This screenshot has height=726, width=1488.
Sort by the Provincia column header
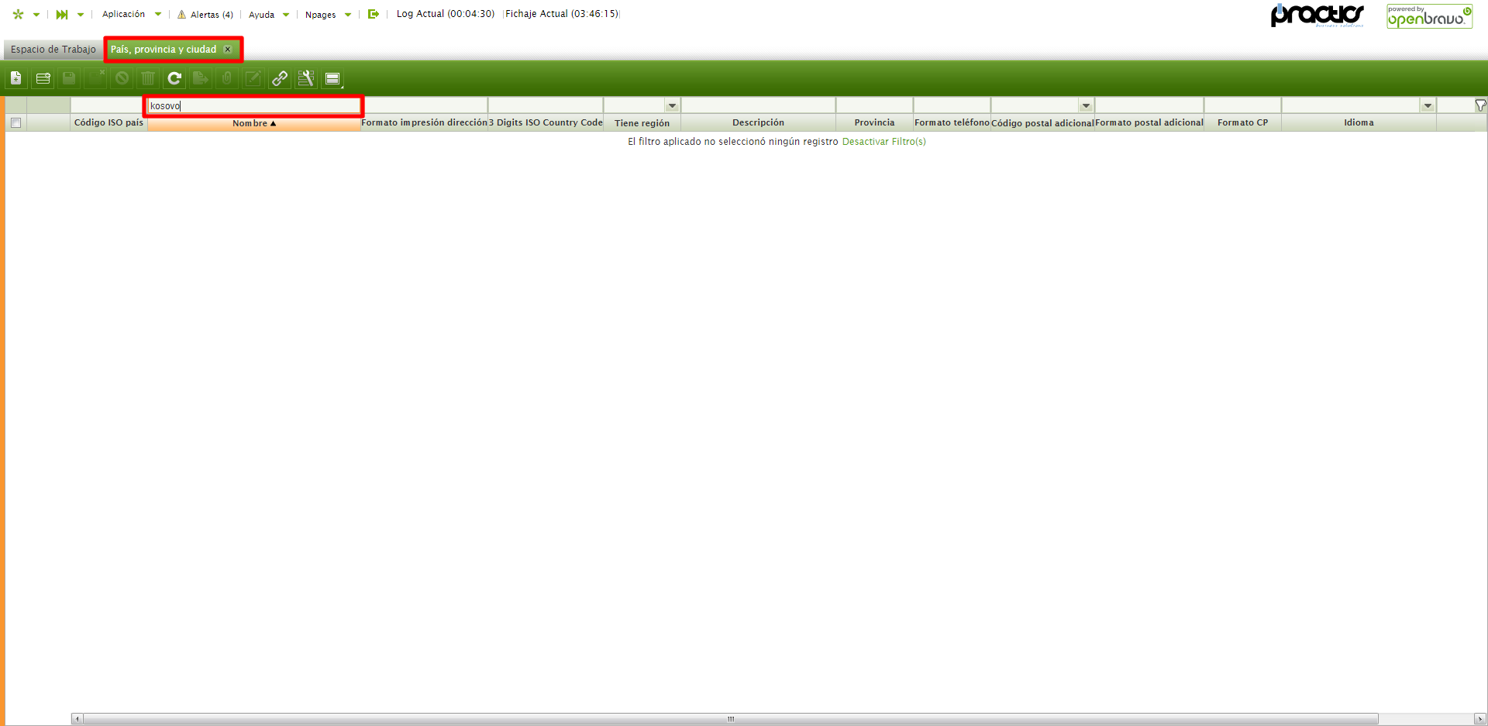(875, 122)
